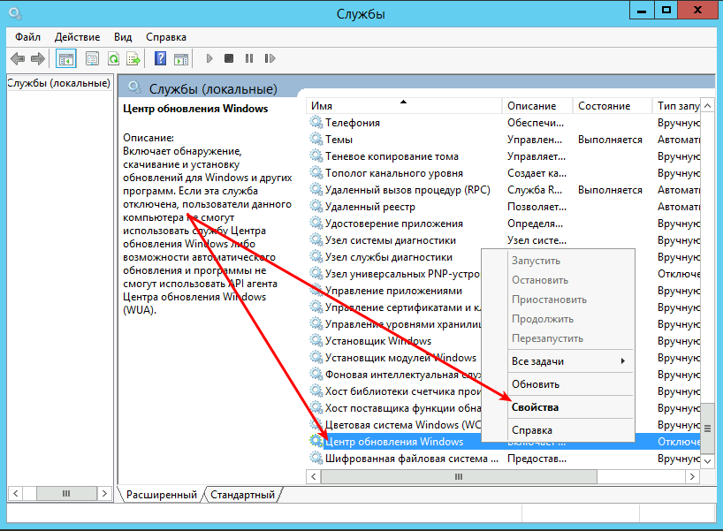723x531 pixels.
Task: Go back with the toolbar Back arrow
Action: coord(18,58)
